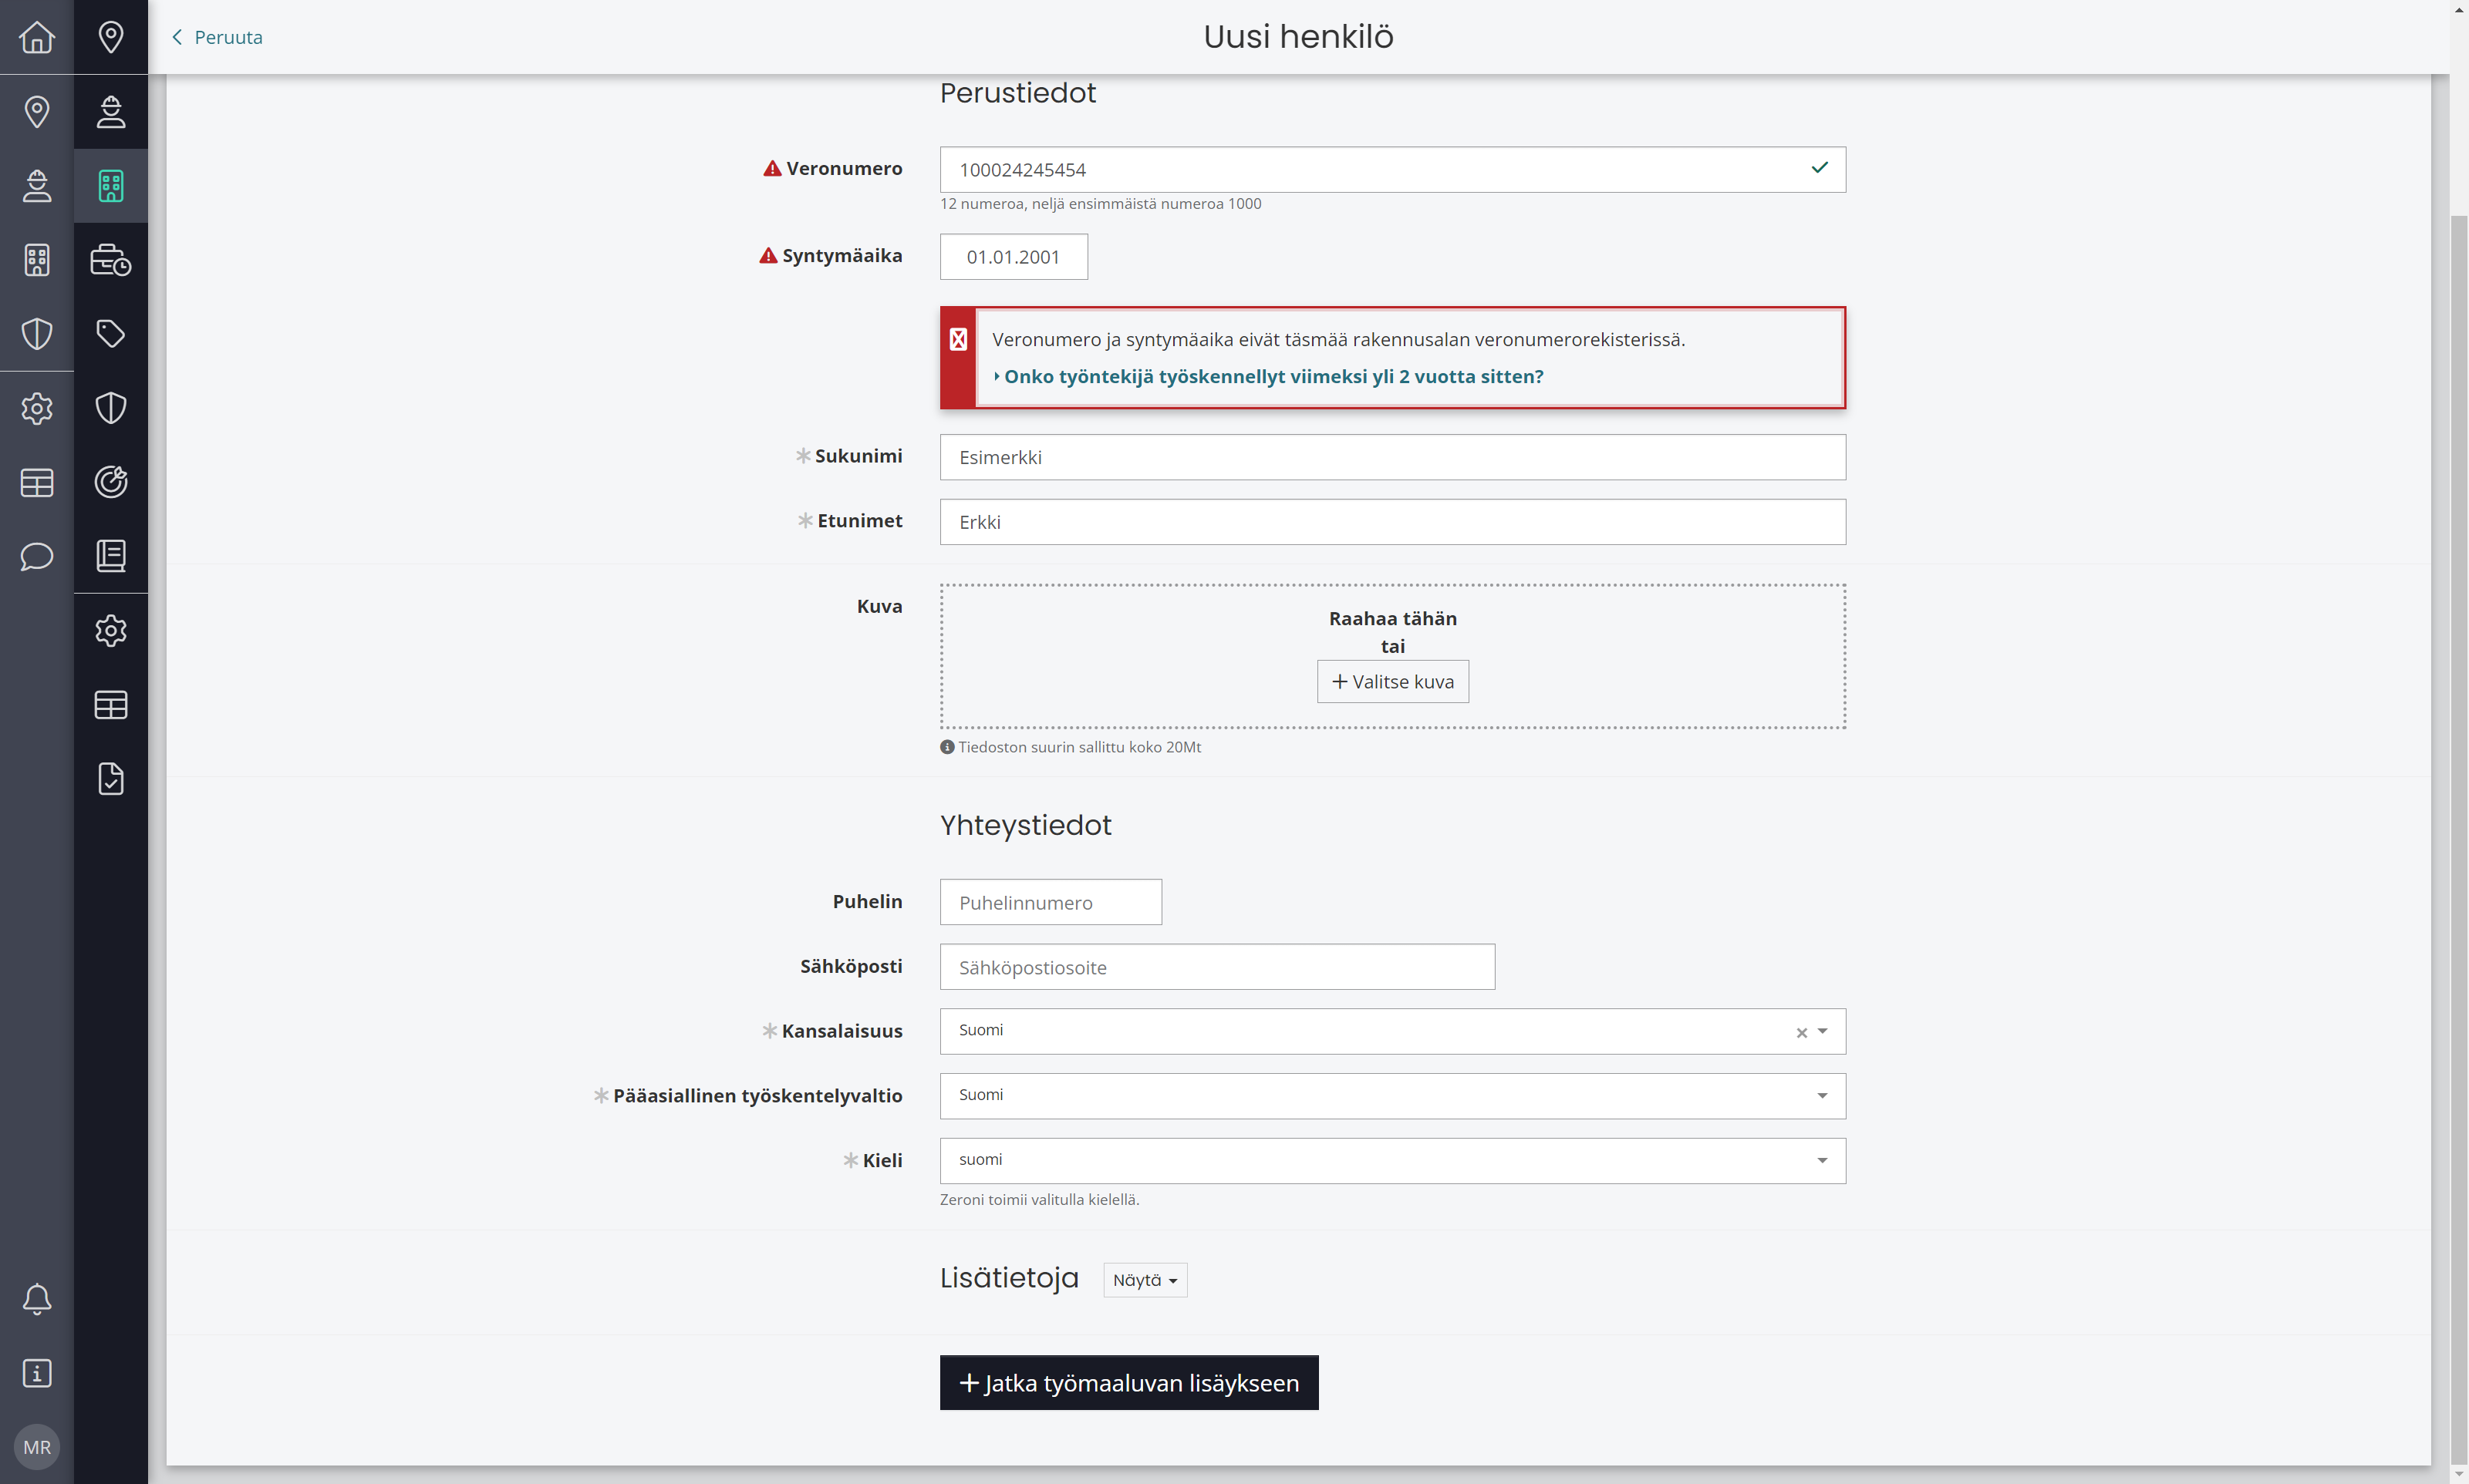Click the shield icon in first sidebar
Viewport: 2469px width, 1484px height.
(x=37, y=334)
